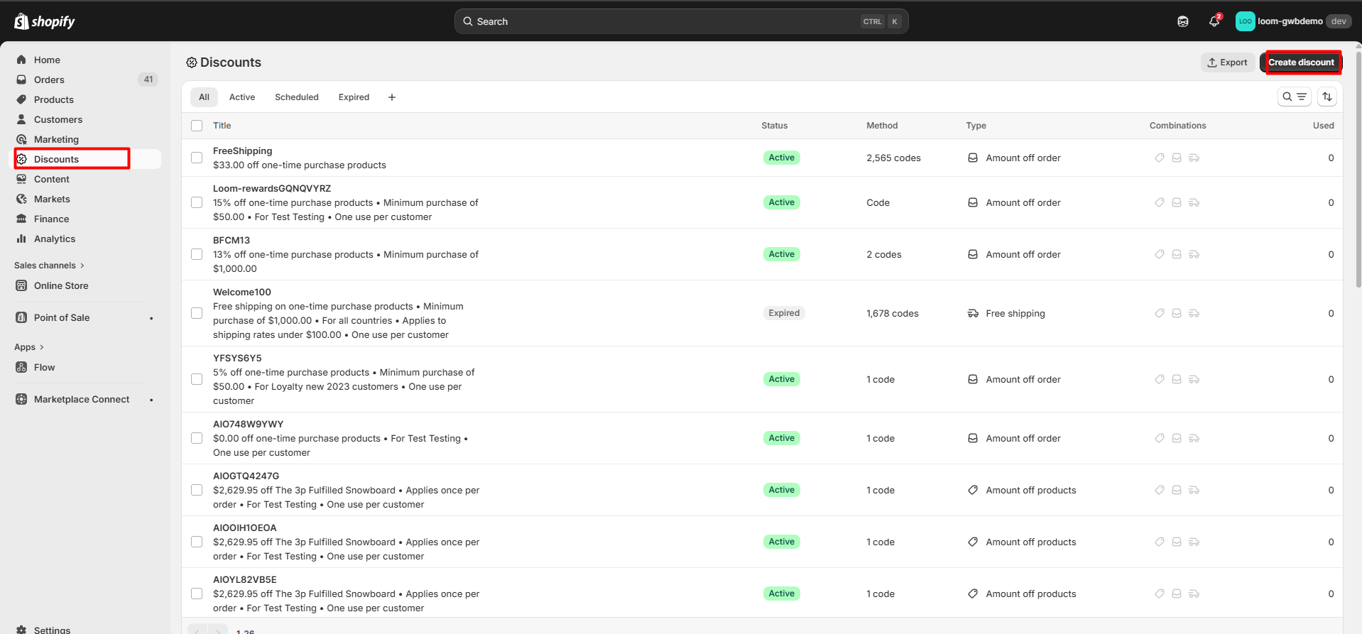This screenshot has height=634, width=1362.
Task: Expand the Apps section chevron
Action: (41, 347)
